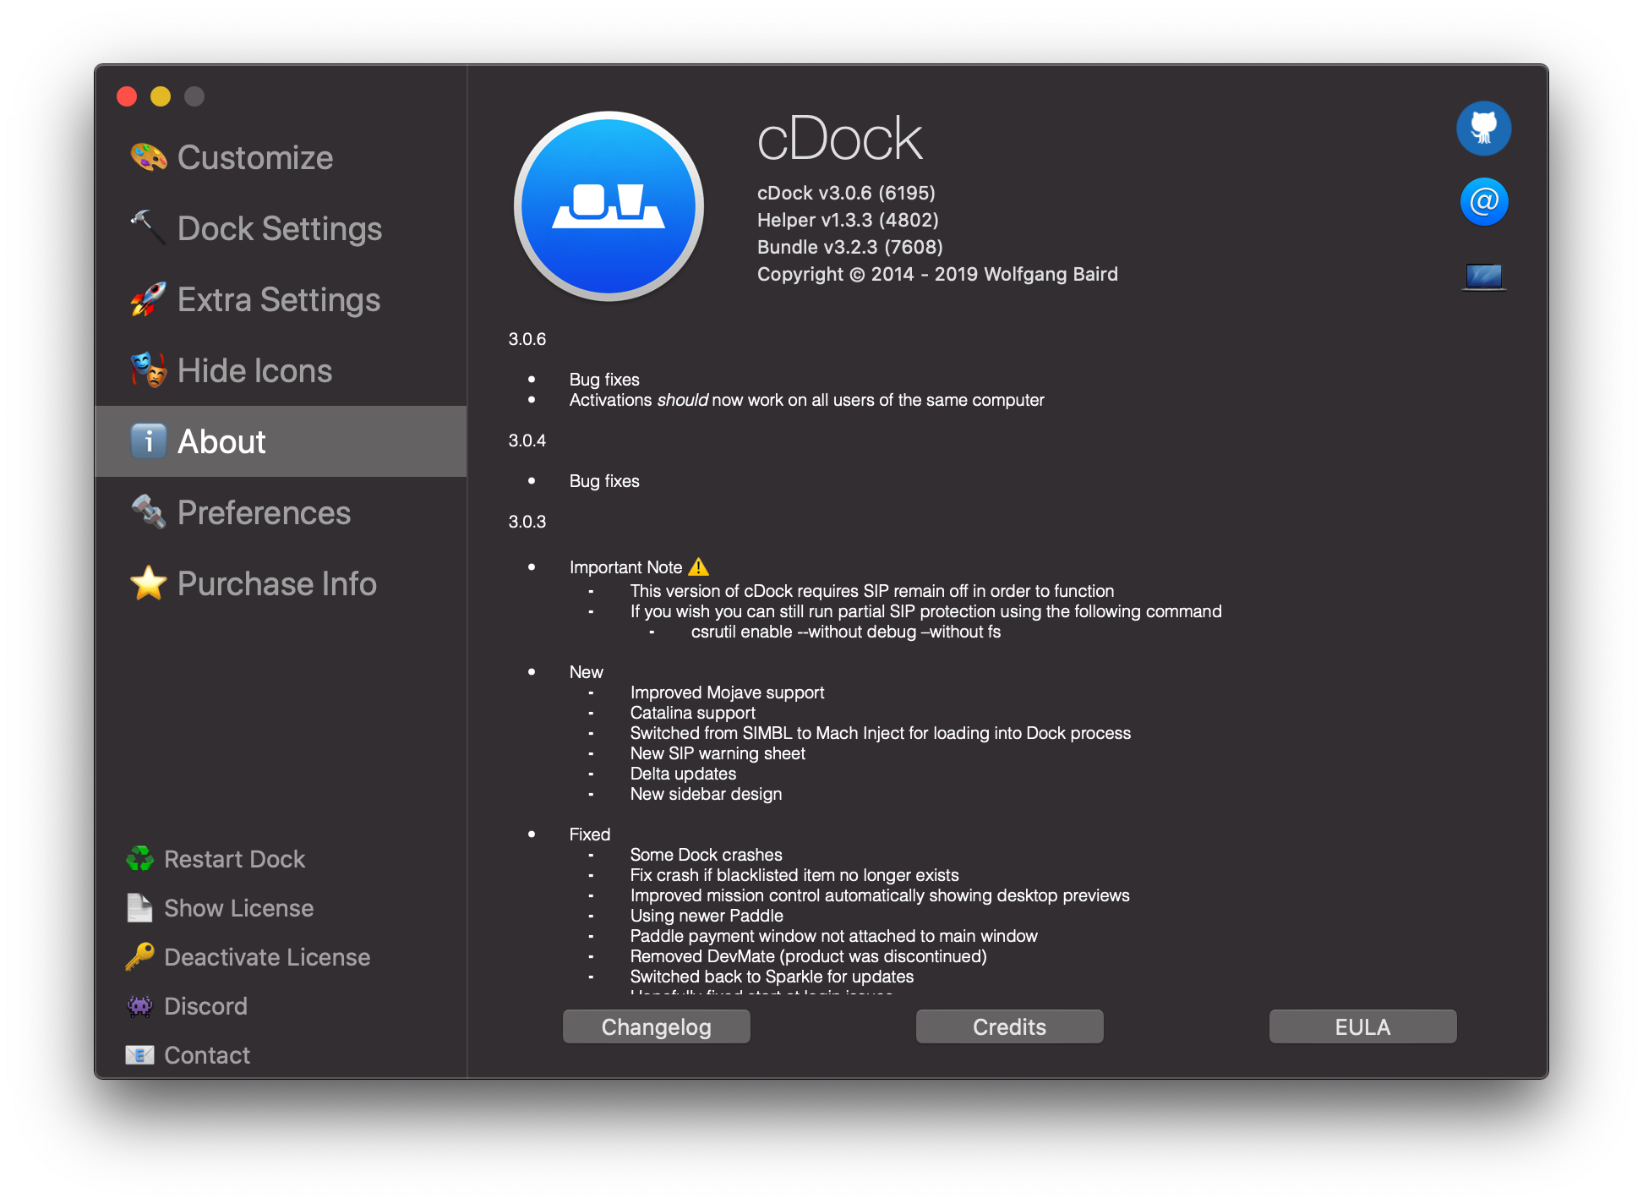The image size is (1643, 1204).
Task: Click the blue @ email icon
Action: (1483, 201)
